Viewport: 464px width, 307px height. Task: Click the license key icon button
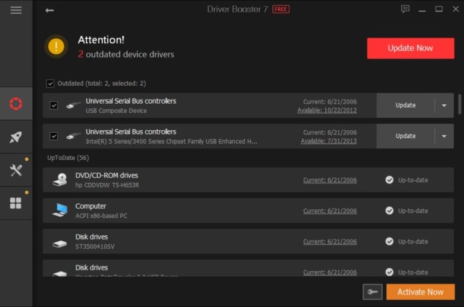372,292
